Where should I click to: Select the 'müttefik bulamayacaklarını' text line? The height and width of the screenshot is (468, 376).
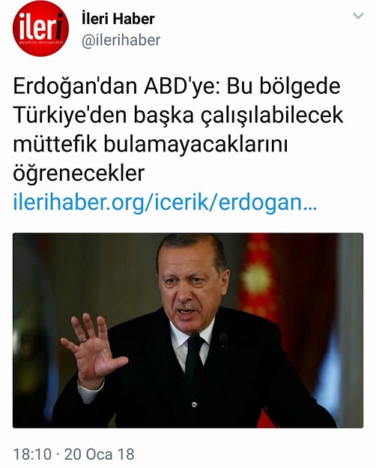tap(151, 145)
